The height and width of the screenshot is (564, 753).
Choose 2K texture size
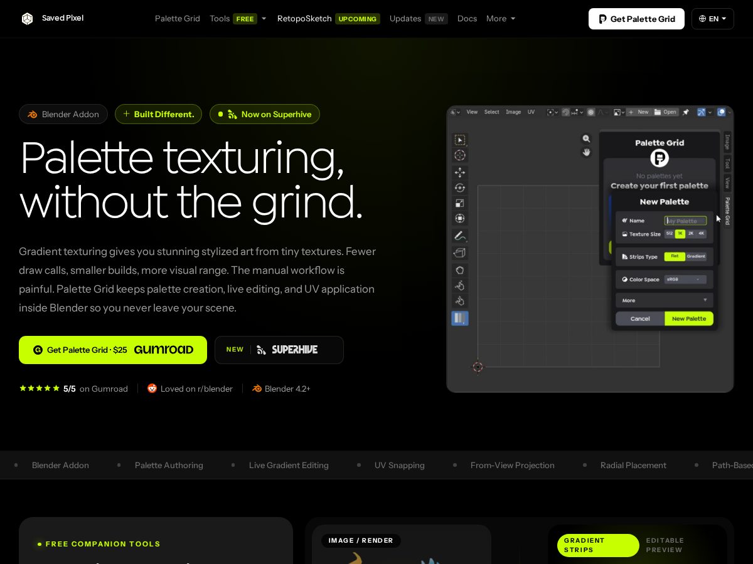tap(691, 234)
